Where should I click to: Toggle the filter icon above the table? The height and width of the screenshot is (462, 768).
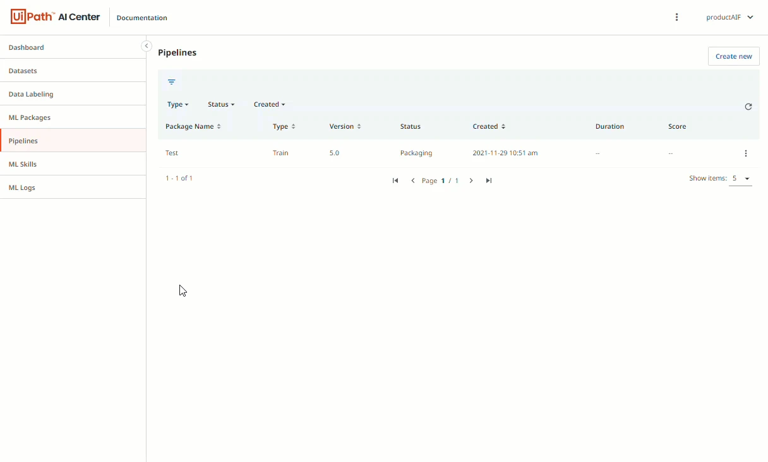(171, 82)
